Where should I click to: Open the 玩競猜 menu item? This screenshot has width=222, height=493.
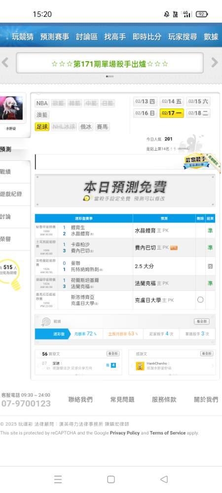click(23, 37)
